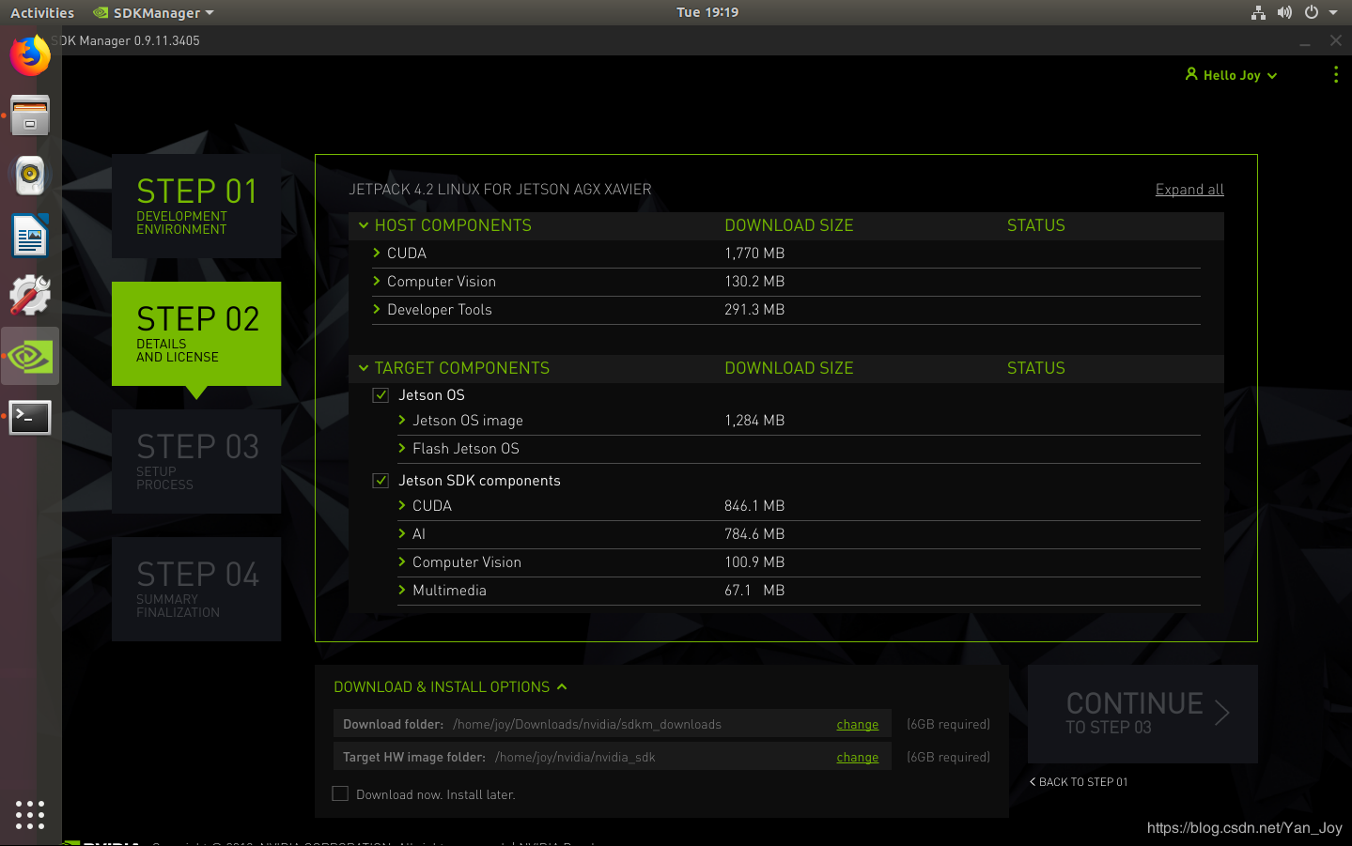The height and width of the screenshot is (846, 1352).
Task: Click the network status tray icon
Action: coord(1258,12)
